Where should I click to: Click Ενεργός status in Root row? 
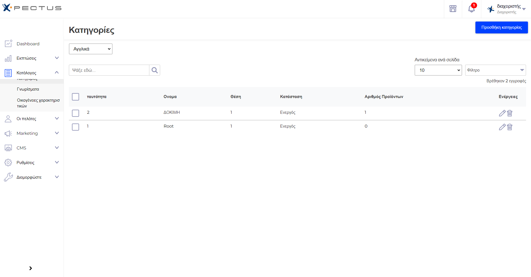click(x=288, y=126)
